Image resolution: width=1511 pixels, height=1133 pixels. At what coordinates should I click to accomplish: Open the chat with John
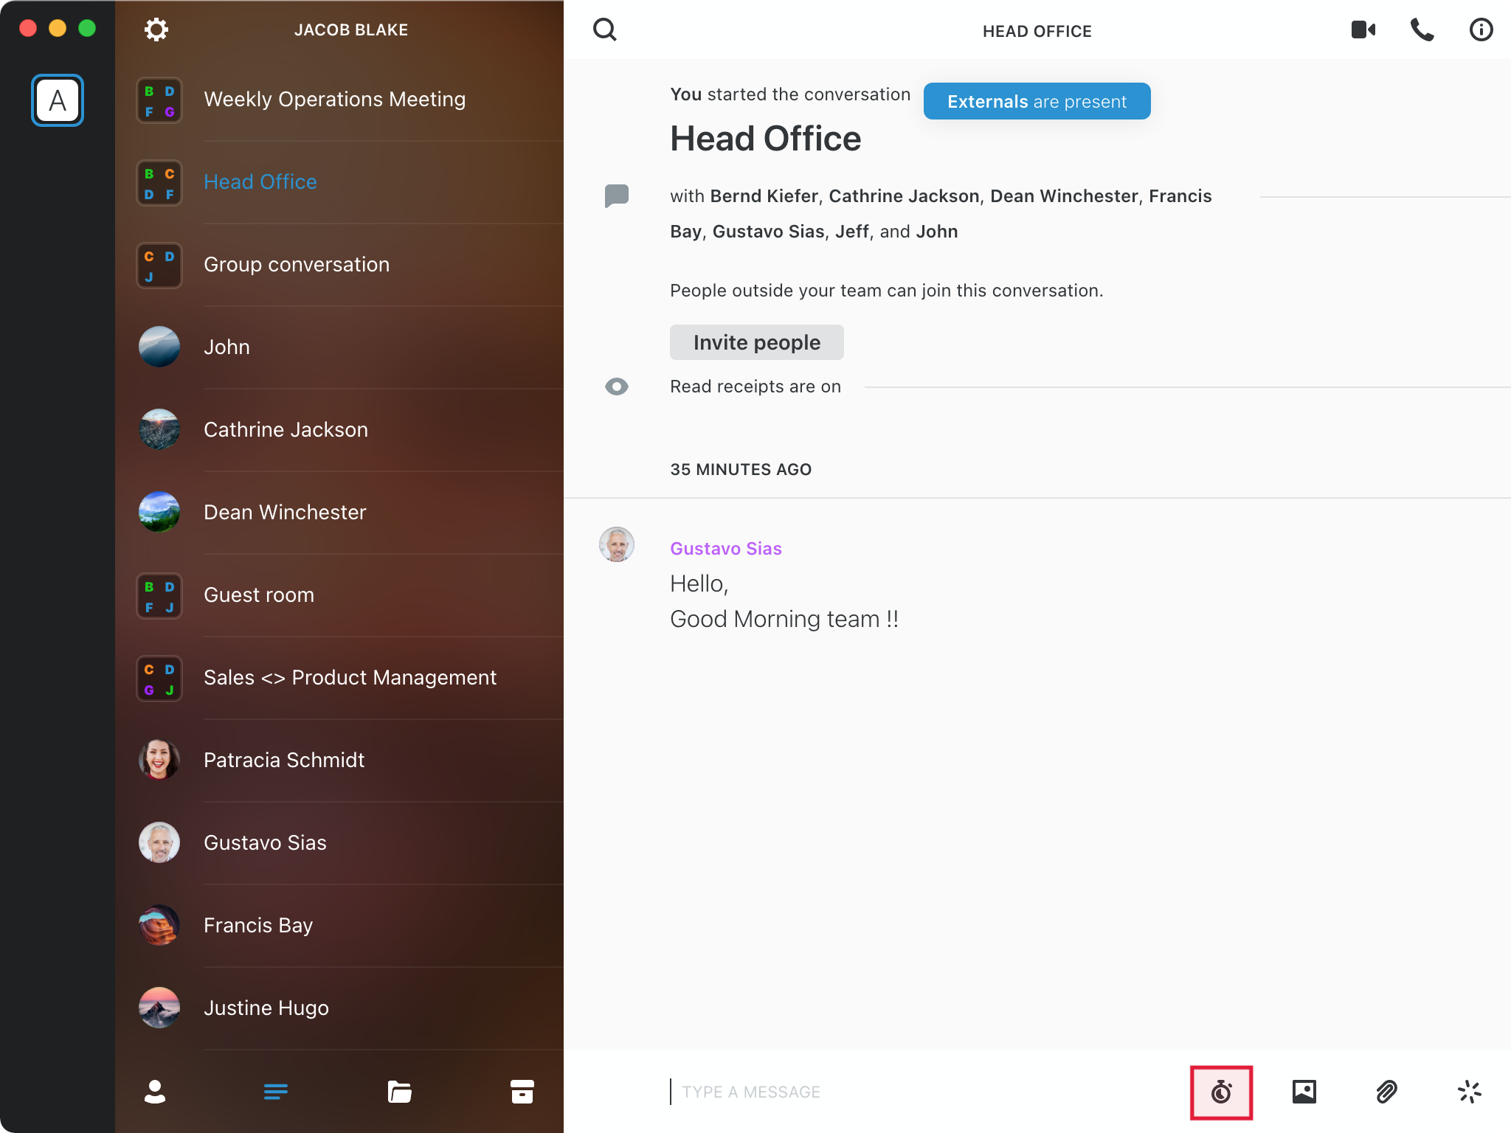coord(339,347)
